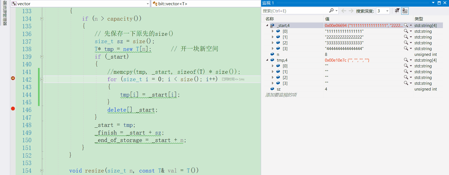Screen dimensions: 449x175
Task: Click line number 148 in the gutter
Action: coord(27,125)
